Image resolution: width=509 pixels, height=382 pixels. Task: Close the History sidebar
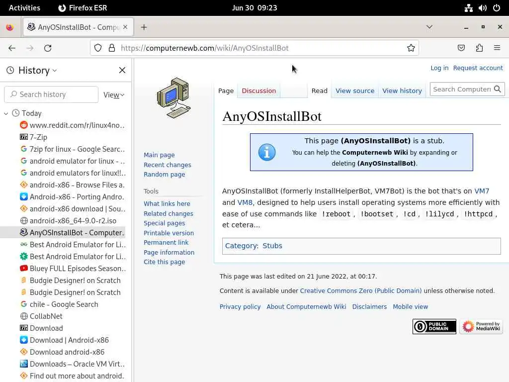[x=122, y=70]
